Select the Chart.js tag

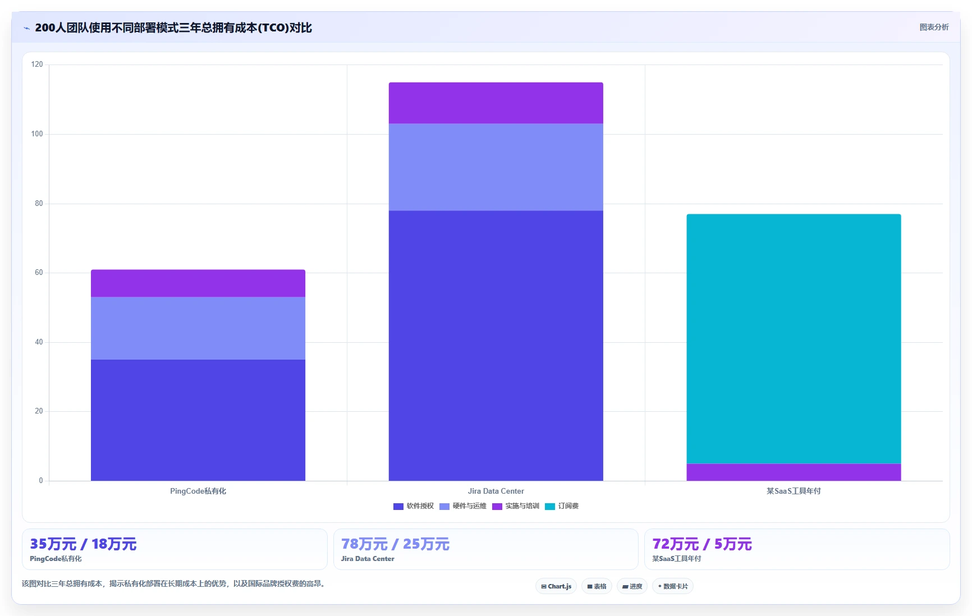pos(556,586)
